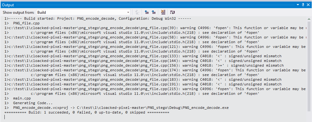
Task: Click the png_file.cpp(121) fopen warning line
Action: click(155, 47)
